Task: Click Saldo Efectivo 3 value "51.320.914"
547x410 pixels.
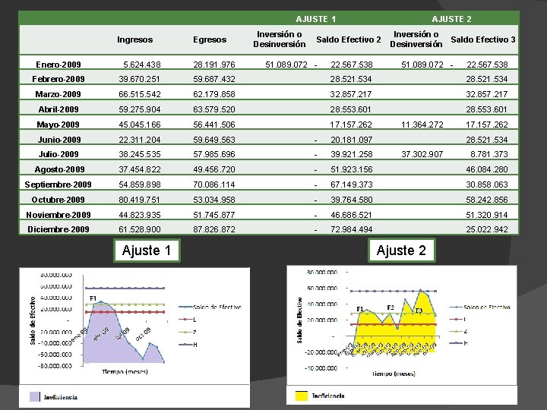Action: pyautogui.click(x=487, y=215)
